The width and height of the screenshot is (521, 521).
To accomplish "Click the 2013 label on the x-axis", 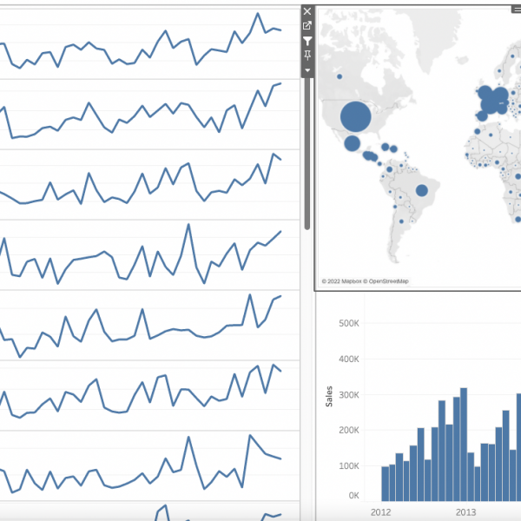I will pyautogui.click(x=466, y=511).
